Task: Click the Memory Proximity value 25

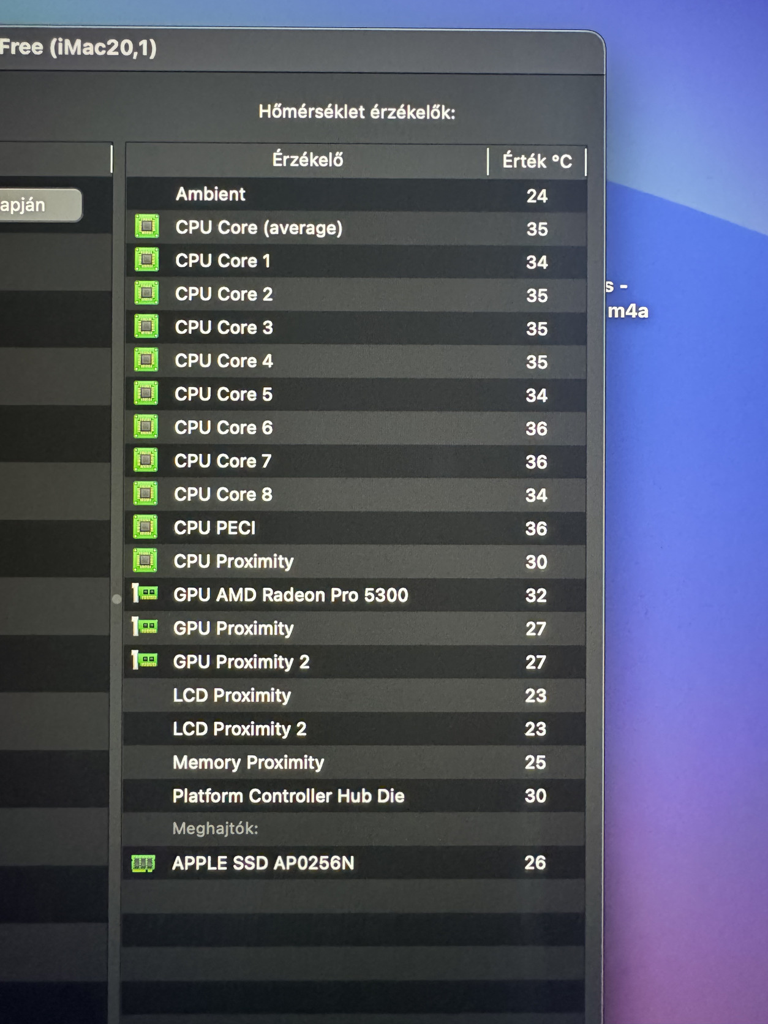Action: point(535,762)
